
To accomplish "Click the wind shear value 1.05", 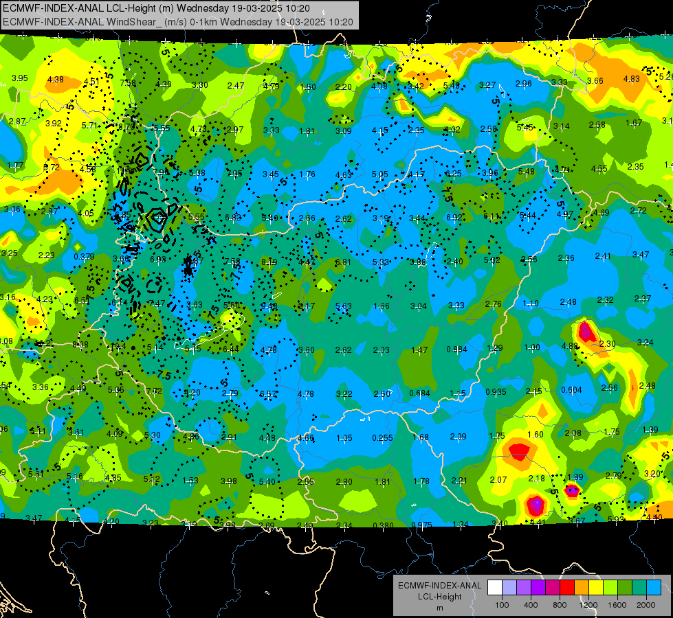I will (344, 438).
